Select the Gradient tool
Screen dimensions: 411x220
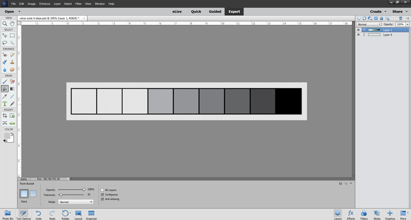pyautogui.click(x=12, y=89)
